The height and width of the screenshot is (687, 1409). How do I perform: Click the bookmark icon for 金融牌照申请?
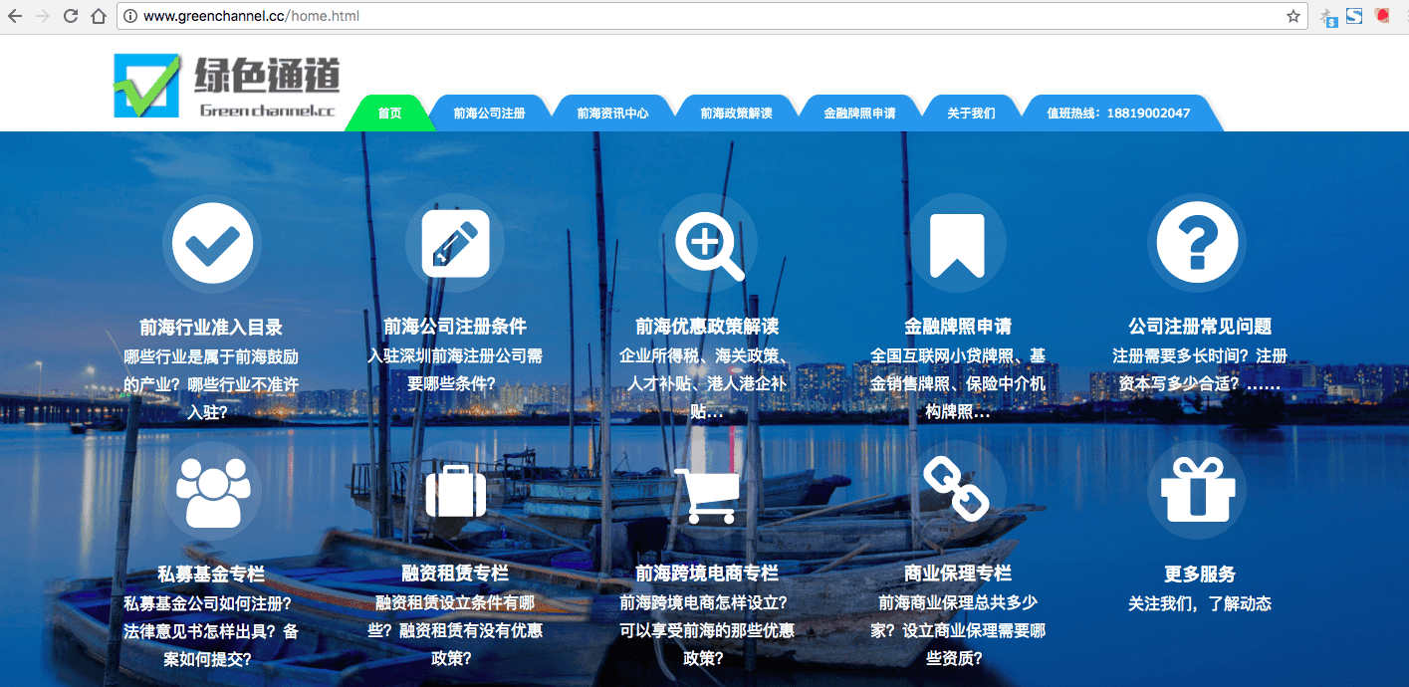tap(957, 243)
